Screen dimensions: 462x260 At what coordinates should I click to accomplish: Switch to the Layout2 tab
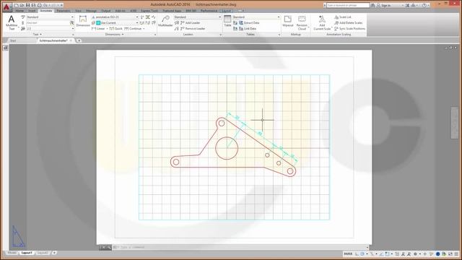point(43,253)
